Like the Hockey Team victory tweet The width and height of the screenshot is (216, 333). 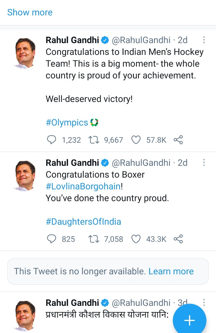click(136, 140)
